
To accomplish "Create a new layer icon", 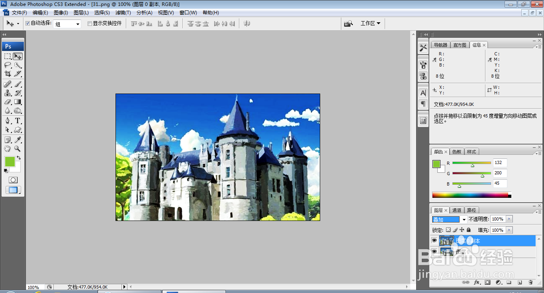I will [x=520, y=282].
